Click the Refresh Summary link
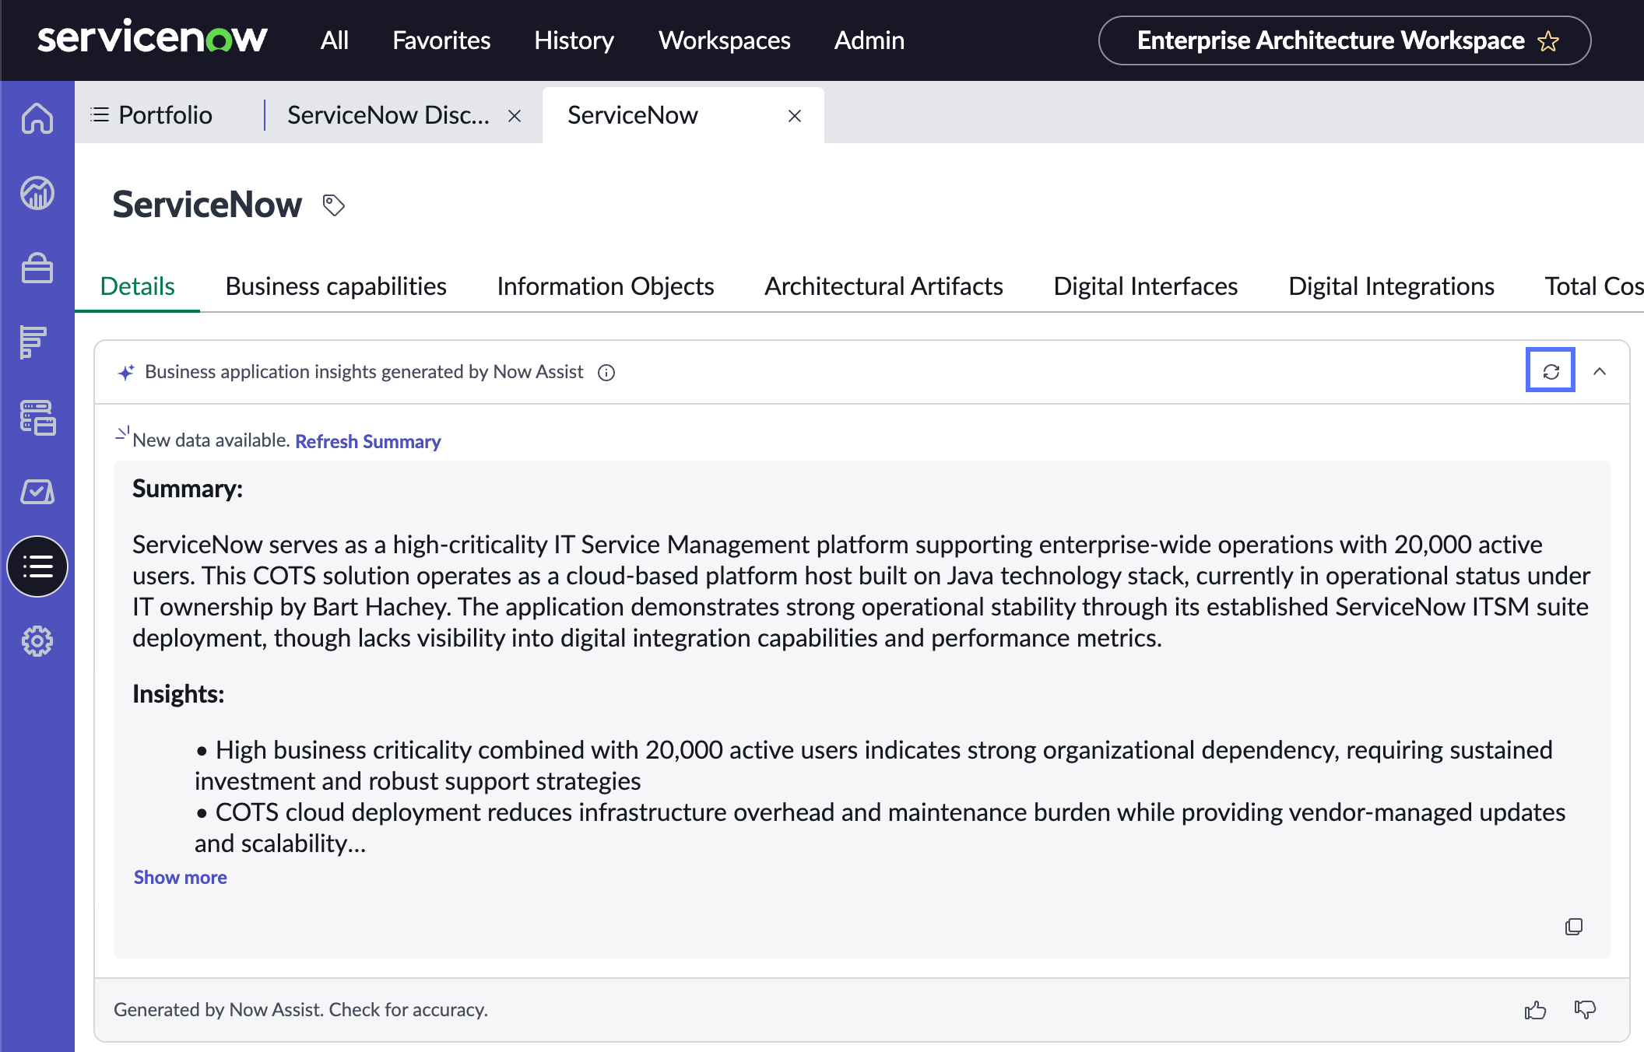 [x=368, y=441]
